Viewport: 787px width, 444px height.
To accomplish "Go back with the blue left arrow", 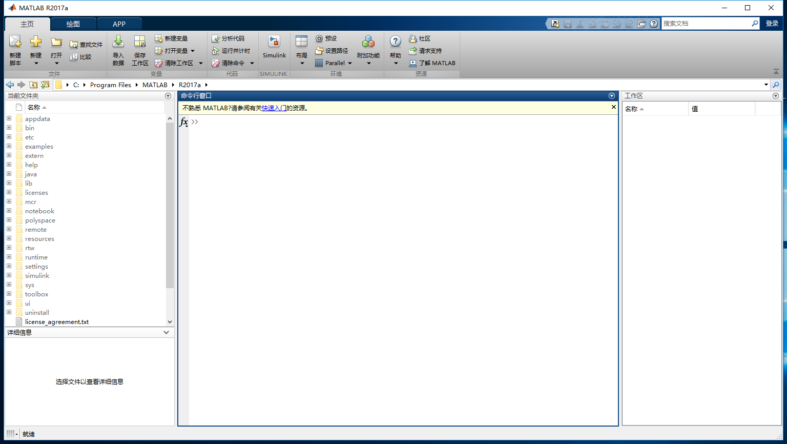I will (10, 85).
